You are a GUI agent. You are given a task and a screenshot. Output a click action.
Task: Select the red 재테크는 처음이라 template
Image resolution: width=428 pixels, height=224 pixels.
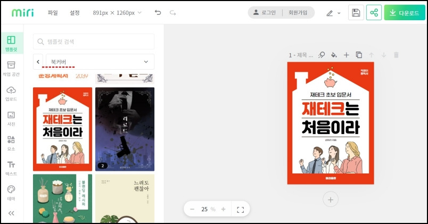62,129
